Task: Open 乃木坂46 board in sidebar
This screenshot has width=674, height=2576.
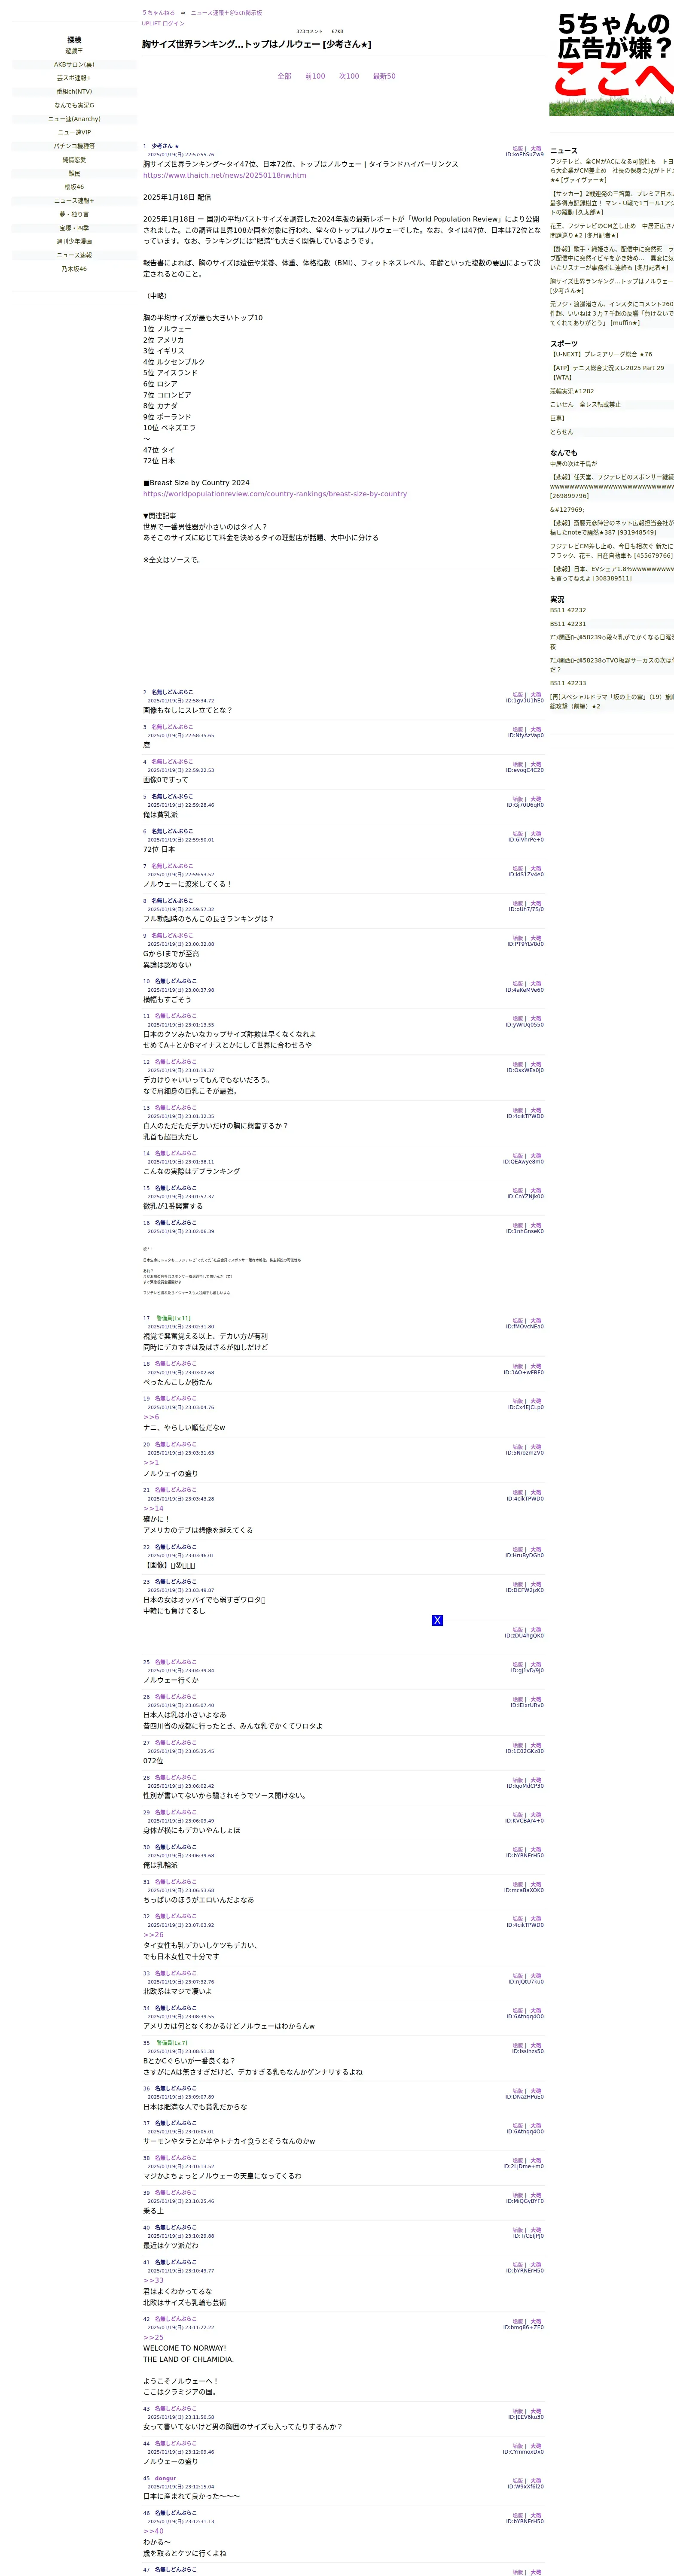Action: (x=74, y=269)
